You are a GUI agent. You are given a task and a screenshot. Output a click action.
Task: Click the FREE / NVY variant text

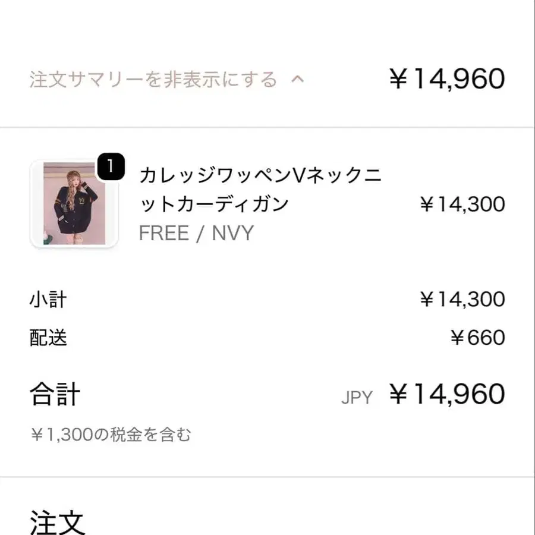(196, 233)
